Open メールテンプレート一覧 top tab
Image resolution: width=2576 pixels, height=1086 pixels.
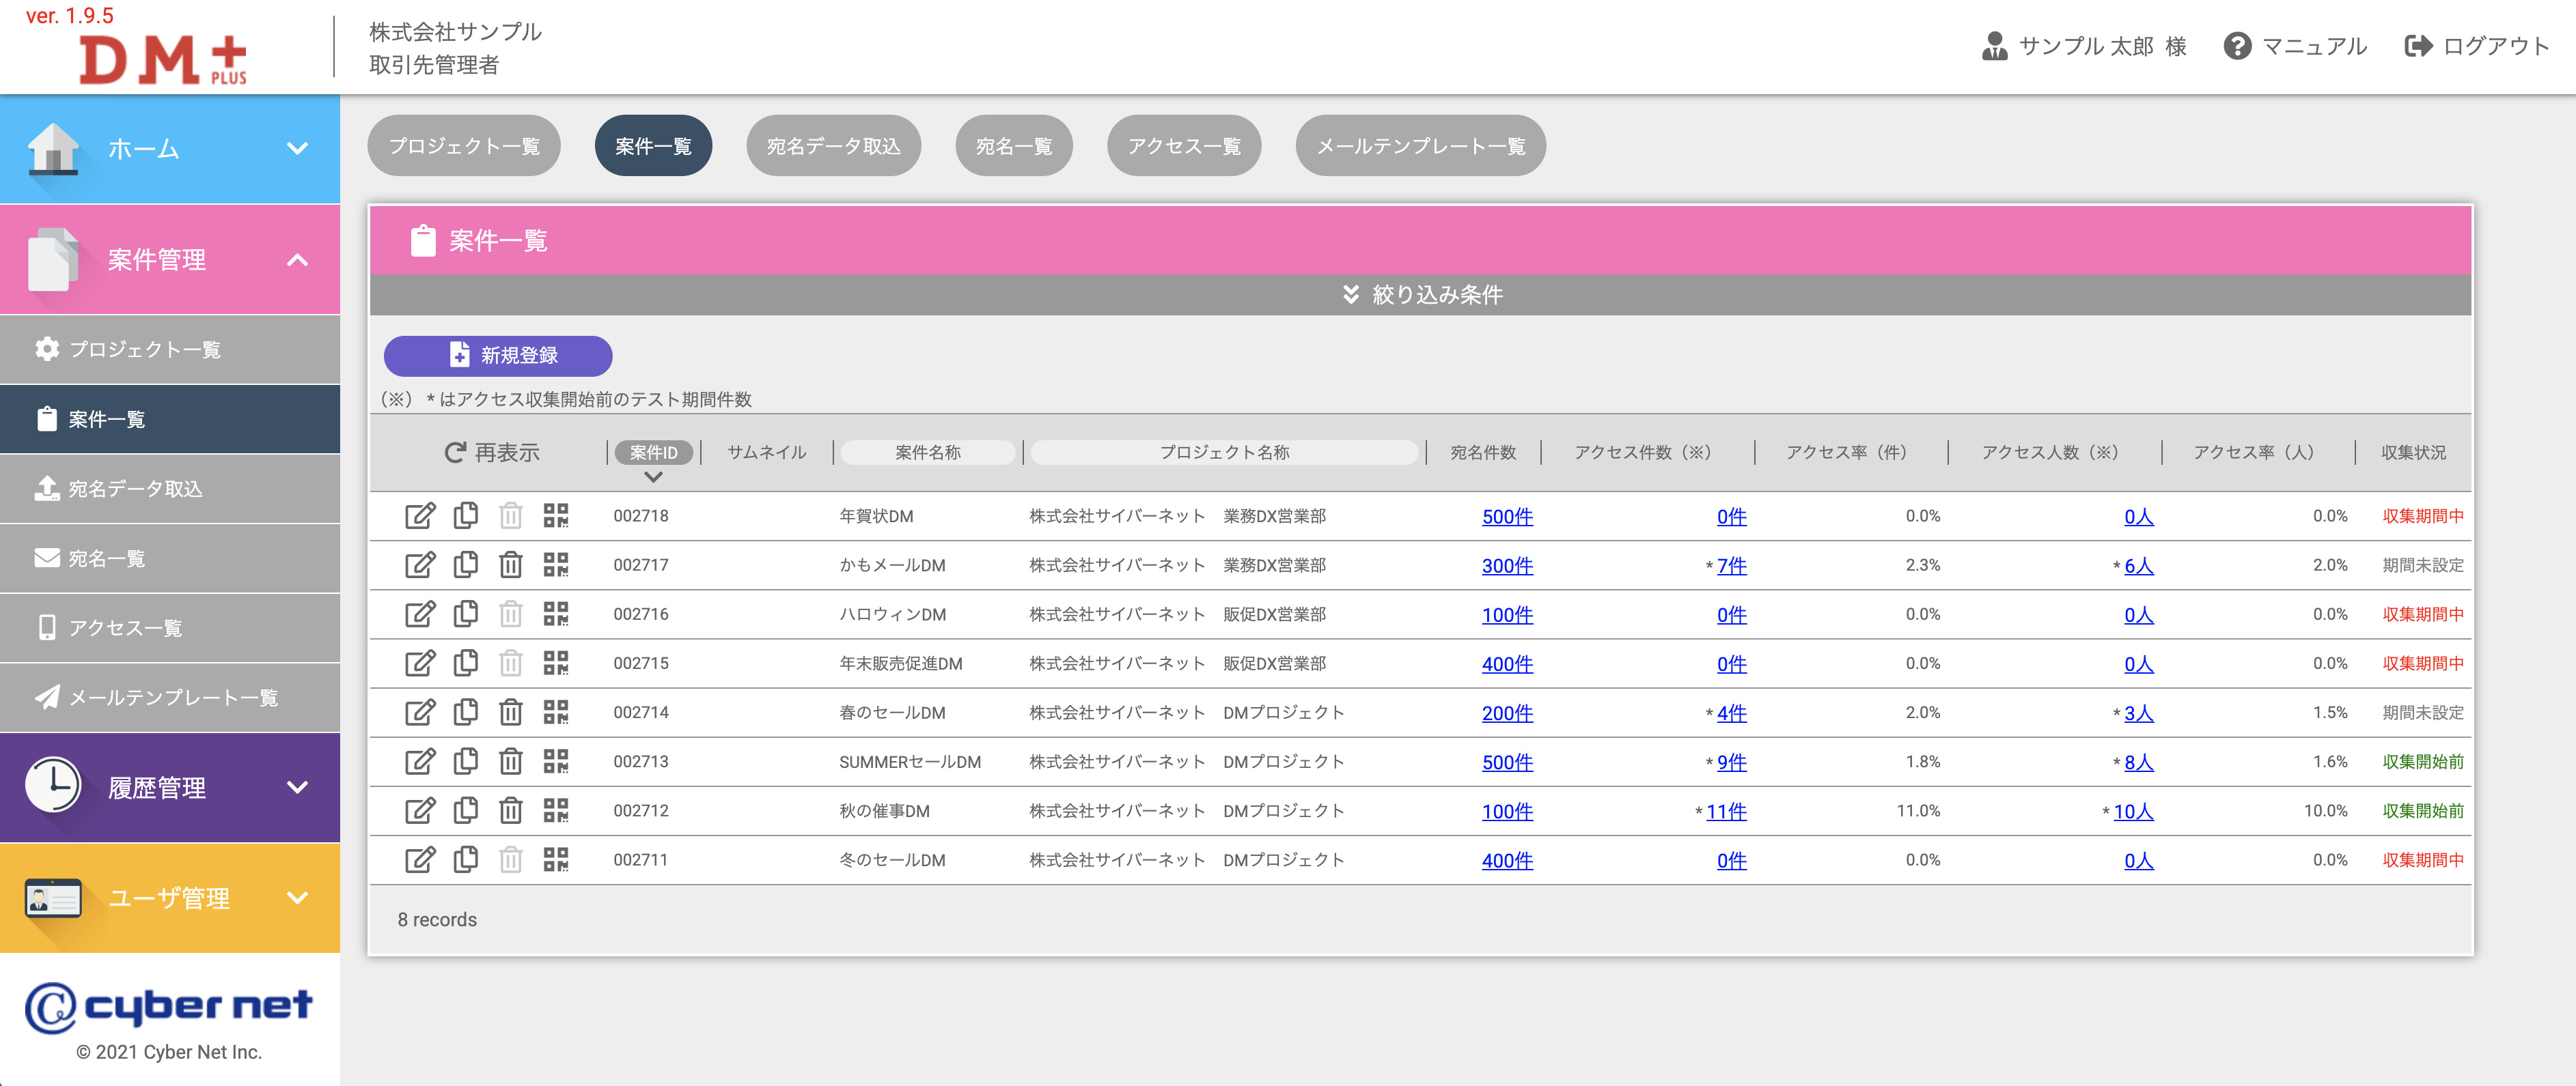click(x=1420, y=146)
